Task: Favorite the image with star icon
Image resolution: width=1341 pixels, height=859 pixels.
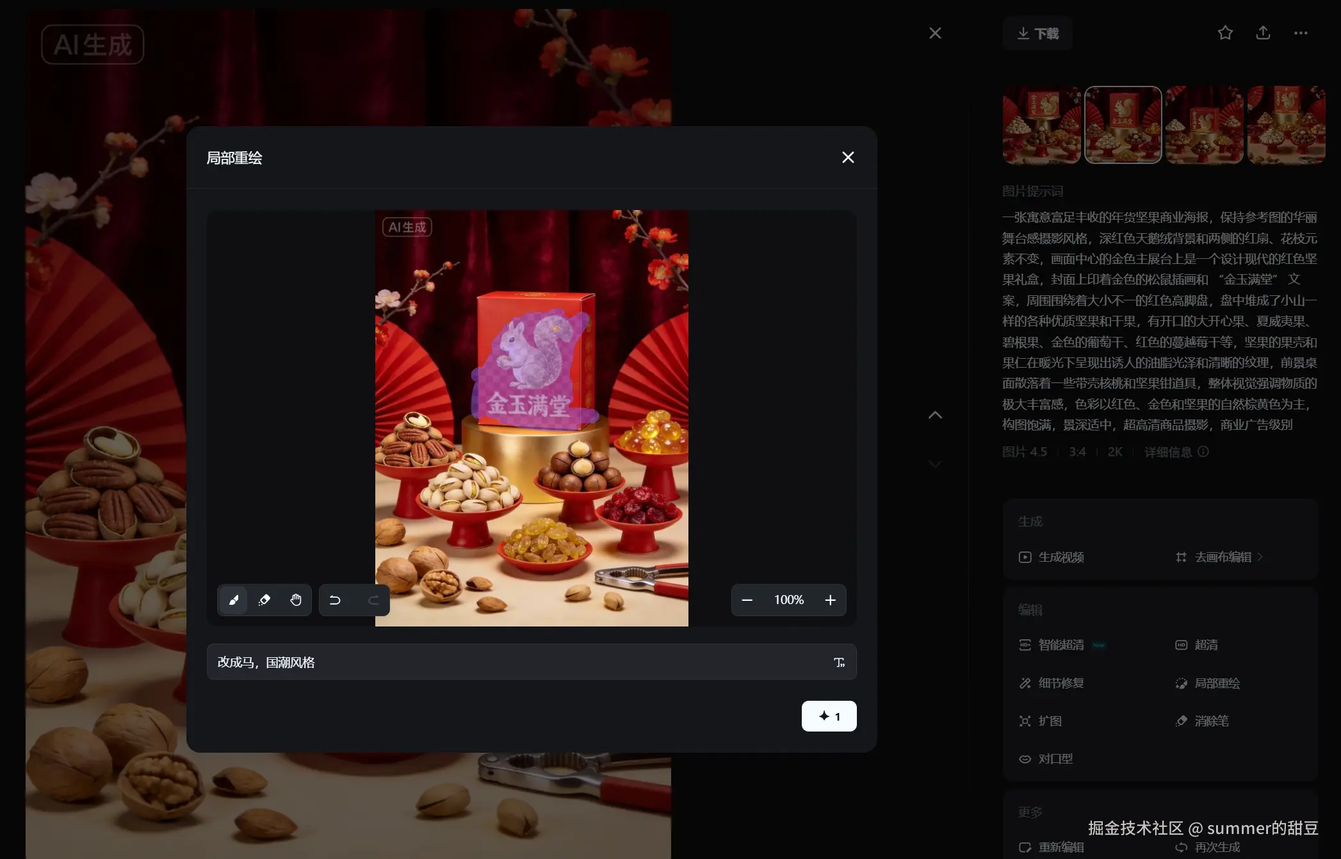Action: tap(1224, 33)
